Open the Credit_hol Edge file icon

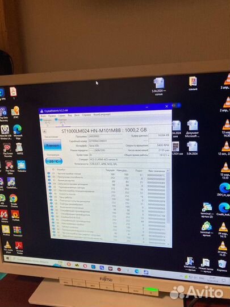pos(224,209)
